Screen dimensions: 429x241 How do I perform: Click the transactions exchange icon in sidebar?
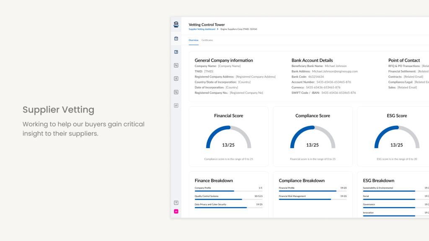tap(176, 65)
